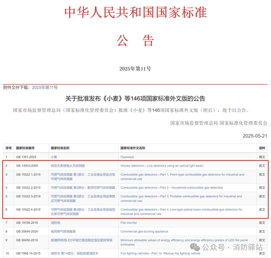271x258 pixels.
Task: Click sequence number 10 in the table
Action: [7, 253]
